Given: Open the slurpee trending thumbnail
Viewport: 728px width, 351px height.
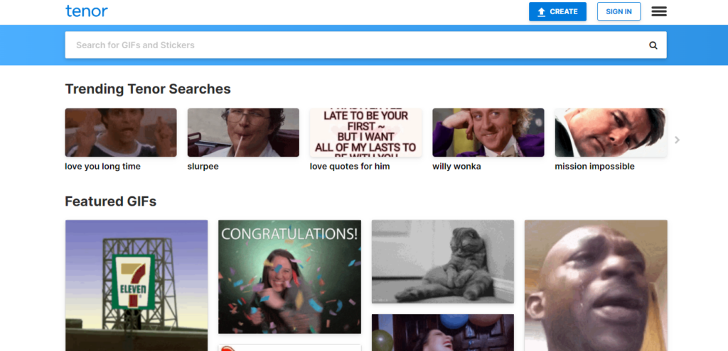Looking at the screenshot, I should 243,133.
